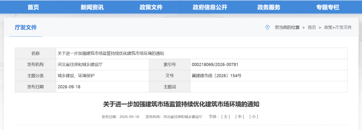Click the document title in 名称 row

111,53
